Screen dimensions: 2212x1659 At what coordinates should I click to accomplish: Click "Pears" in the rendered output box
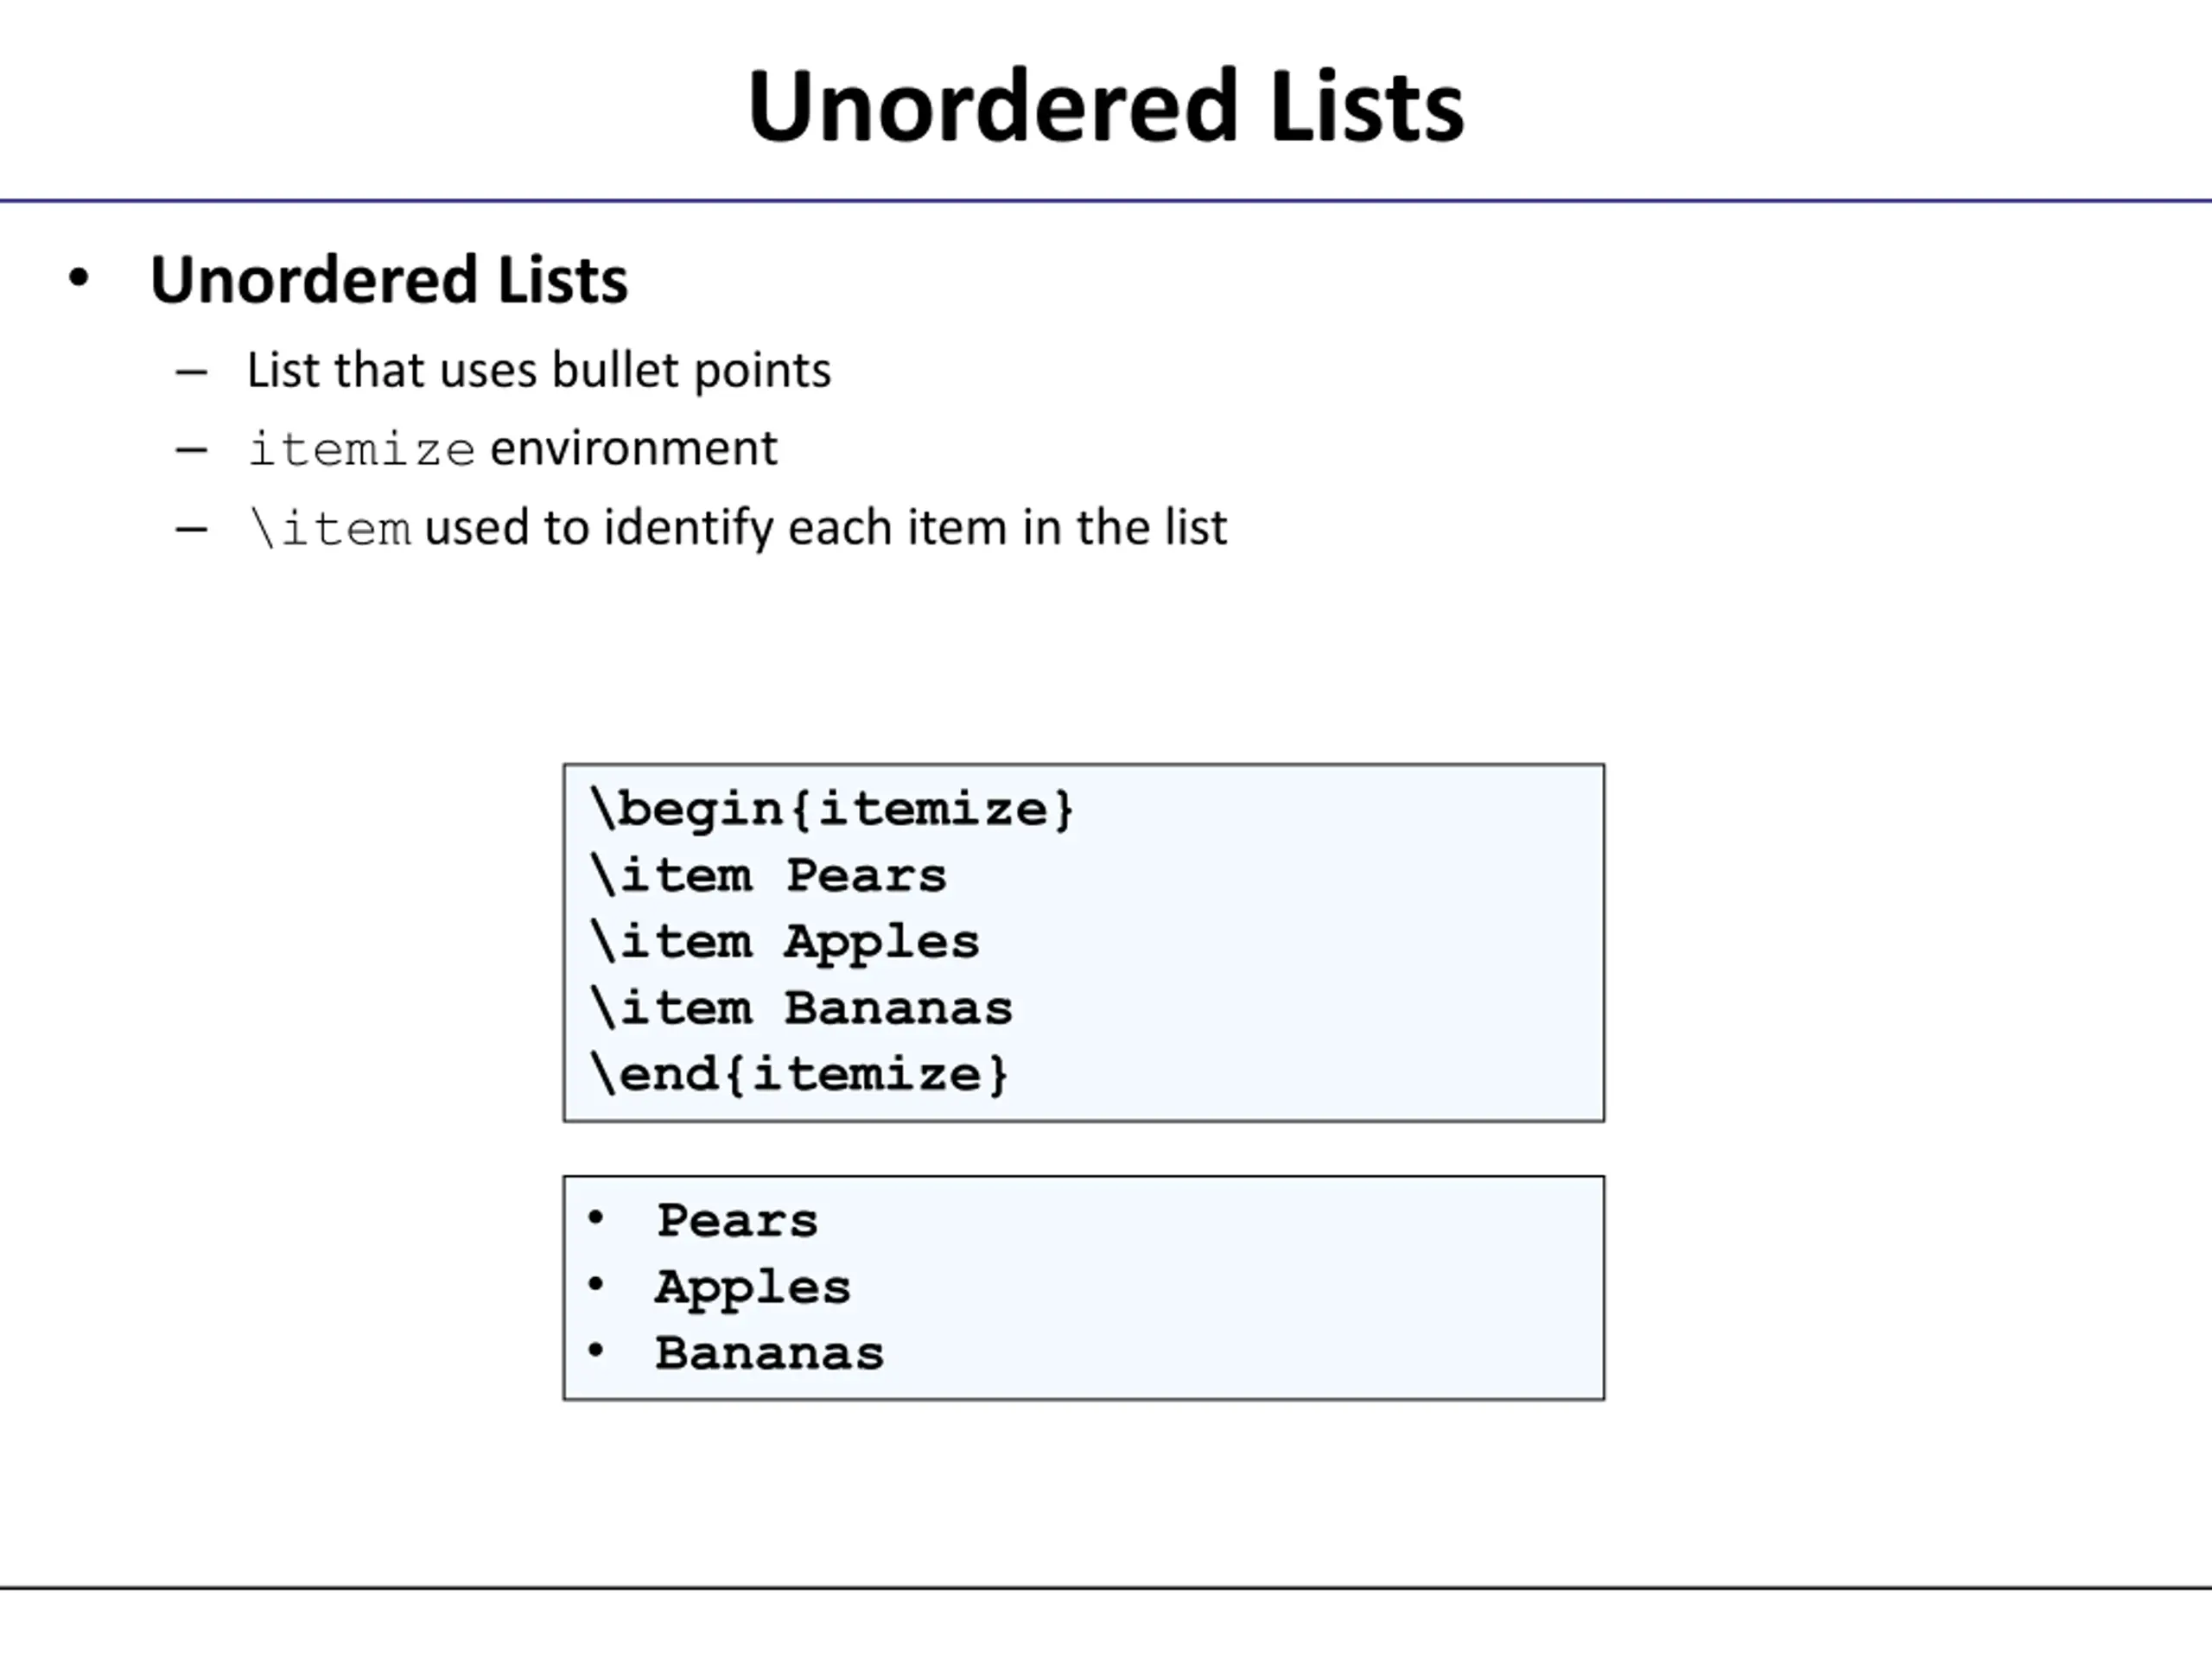[x=737, y=1221]
